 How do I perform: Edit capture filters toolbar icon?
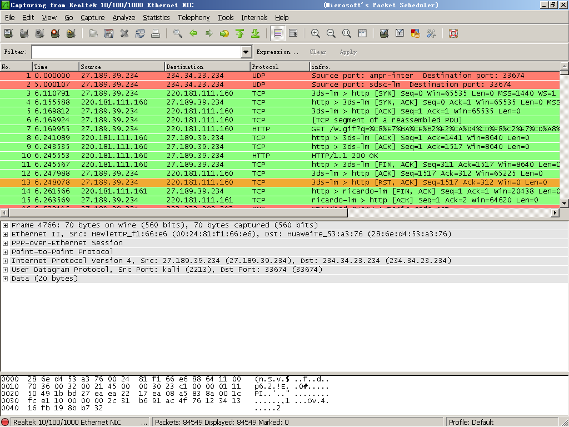pyautogui.click(x=385, y=34)
